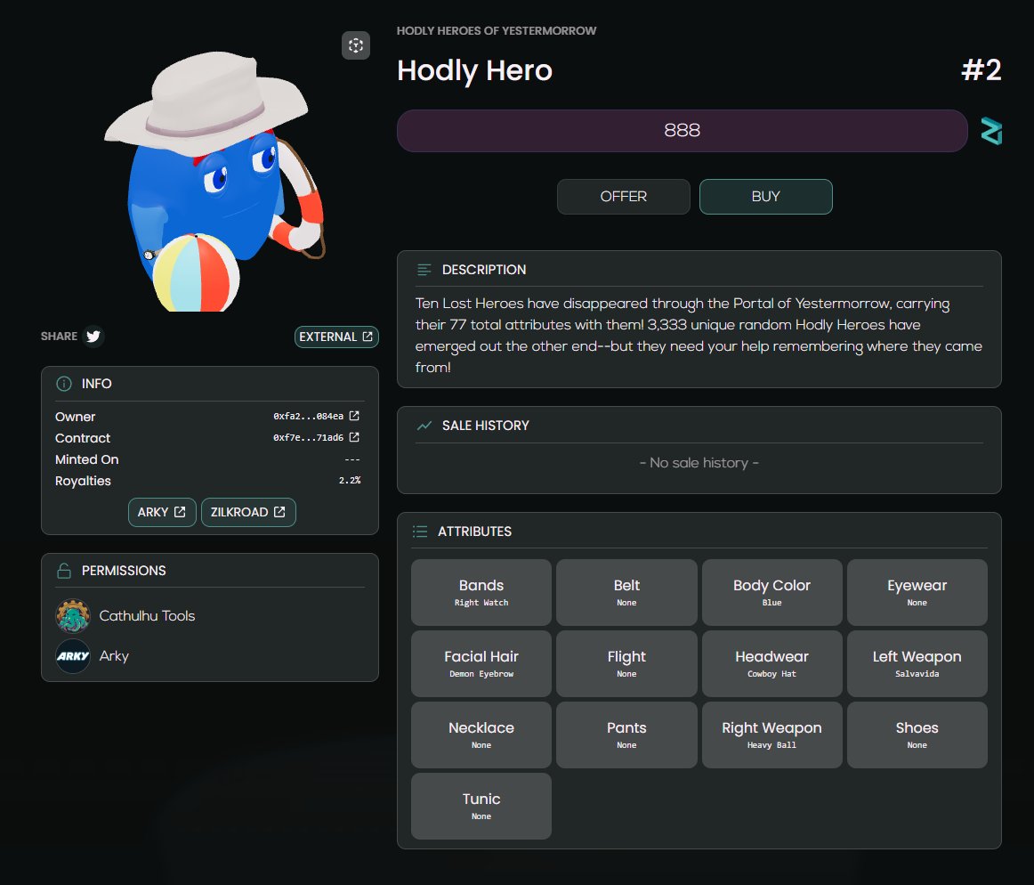Click the Arky permission name
Screen dimensions: 1034x885
click(x=114, y=656)
